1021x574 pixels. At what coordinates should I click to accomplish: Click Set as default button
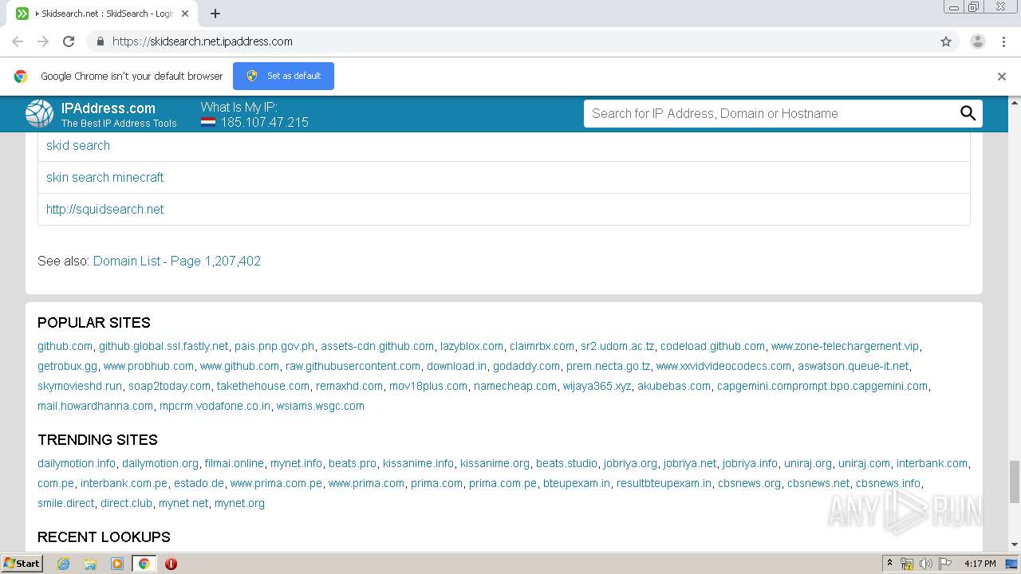coord(283,76)
